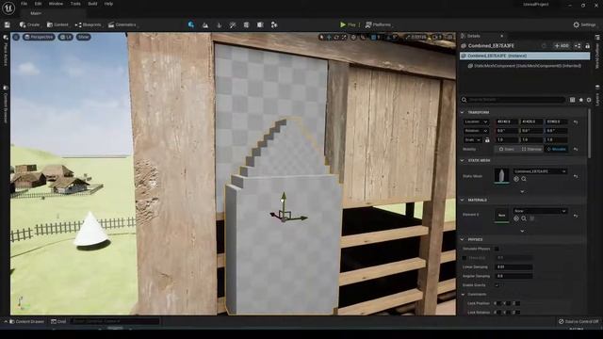Open the Build menu
This screenshot has height=339, width=603.
[92, 4]
